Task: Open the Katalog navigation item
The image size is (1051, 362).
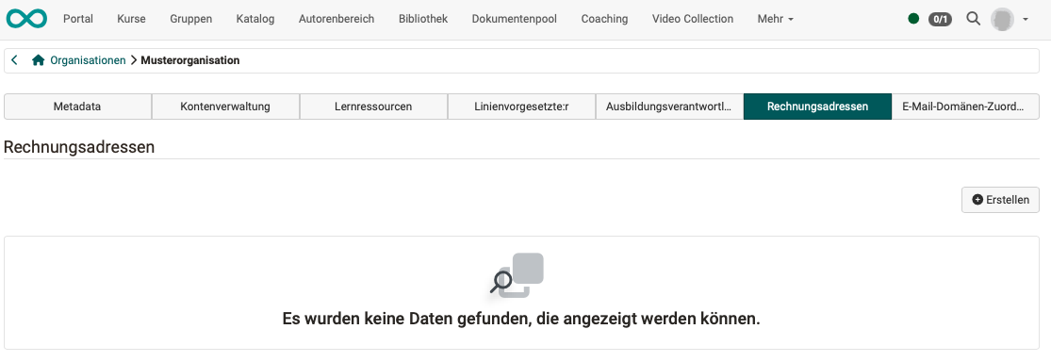Action: click(x=255, y=19)
